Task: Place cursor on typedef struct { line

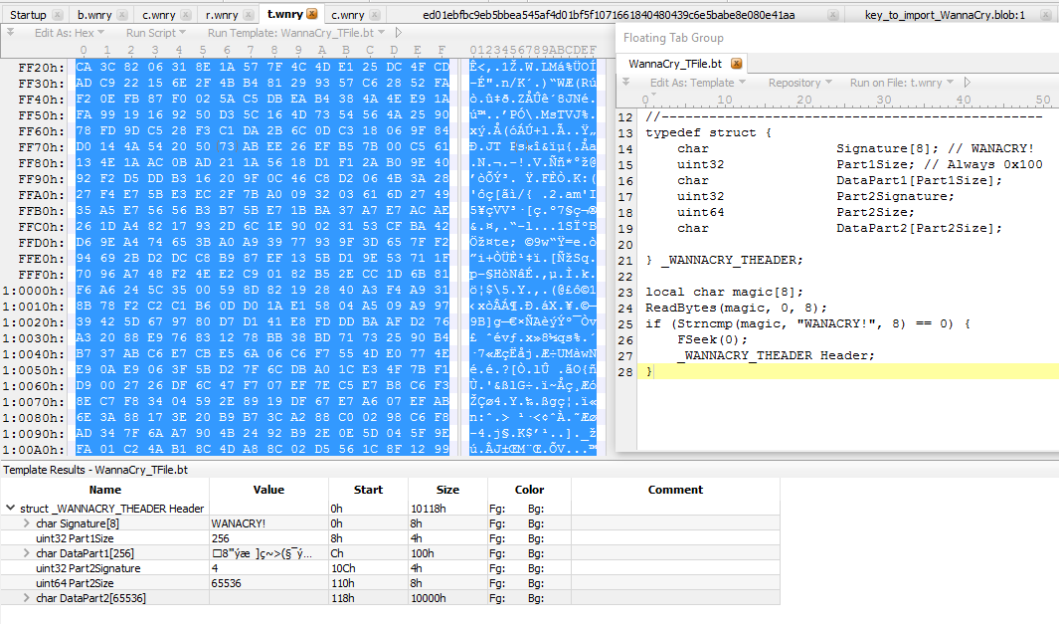Action: (708, 132)
